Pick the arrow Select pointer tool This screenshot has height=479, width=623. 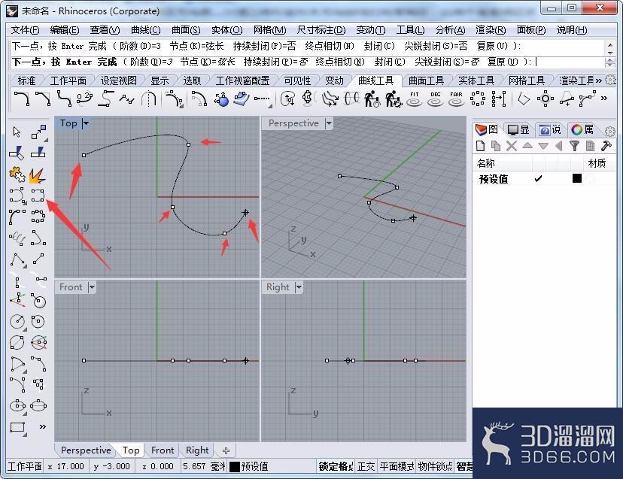(17, 132)
